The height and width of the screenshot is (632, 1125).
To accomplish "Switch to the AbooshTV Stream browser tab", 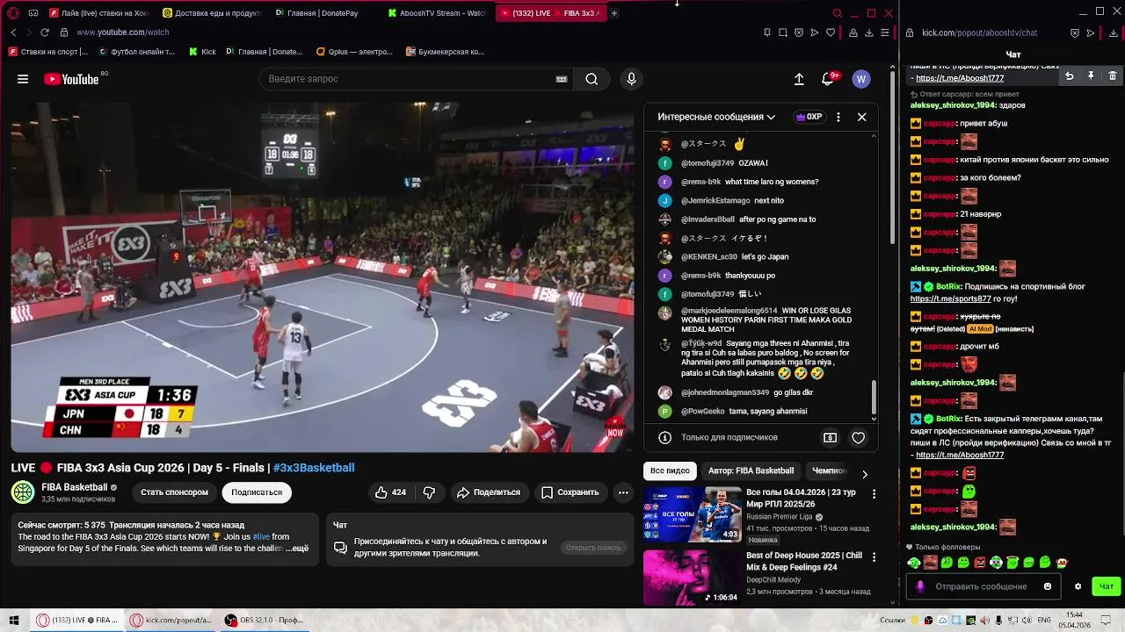I will point(438,13).
